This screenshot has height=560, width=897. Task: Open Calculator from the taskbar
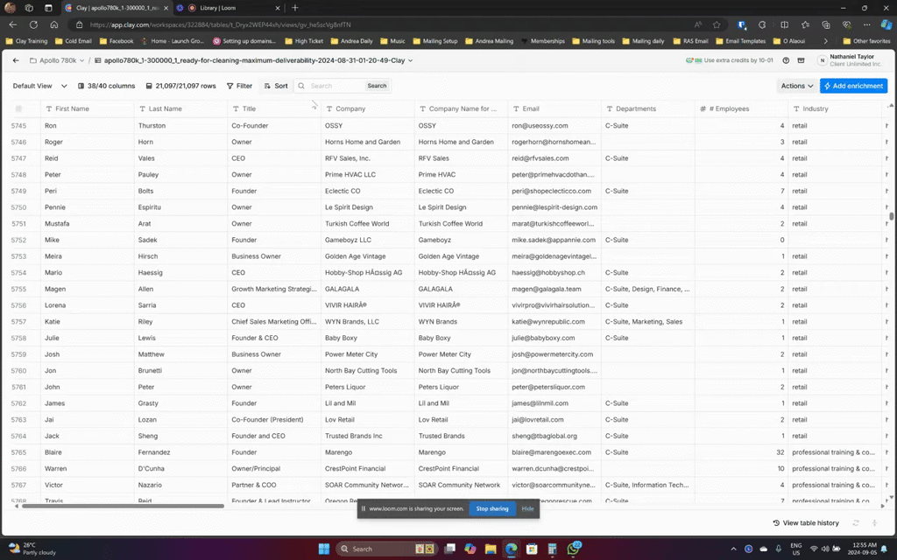point(552,549)
